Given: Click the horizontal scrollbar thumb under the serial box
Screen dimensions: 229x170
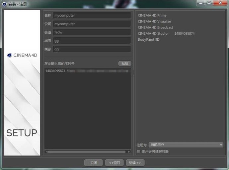Looking at the screenshot, I should coord(87,152).
